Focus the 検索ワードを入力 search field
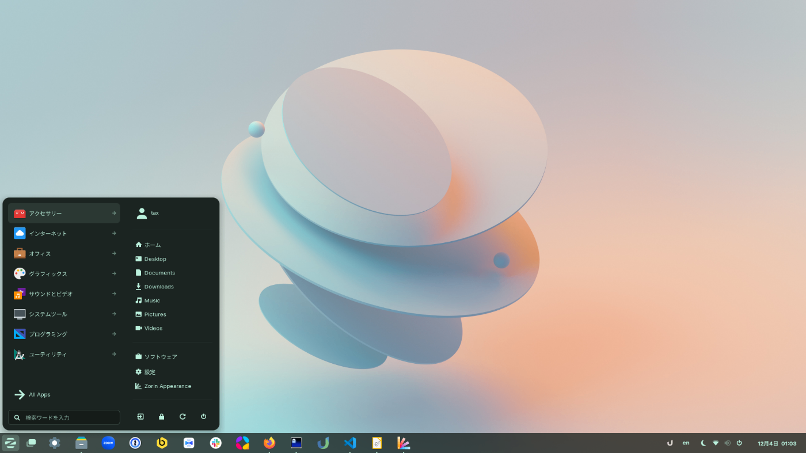The image size is (806, 453). (64, 417)
